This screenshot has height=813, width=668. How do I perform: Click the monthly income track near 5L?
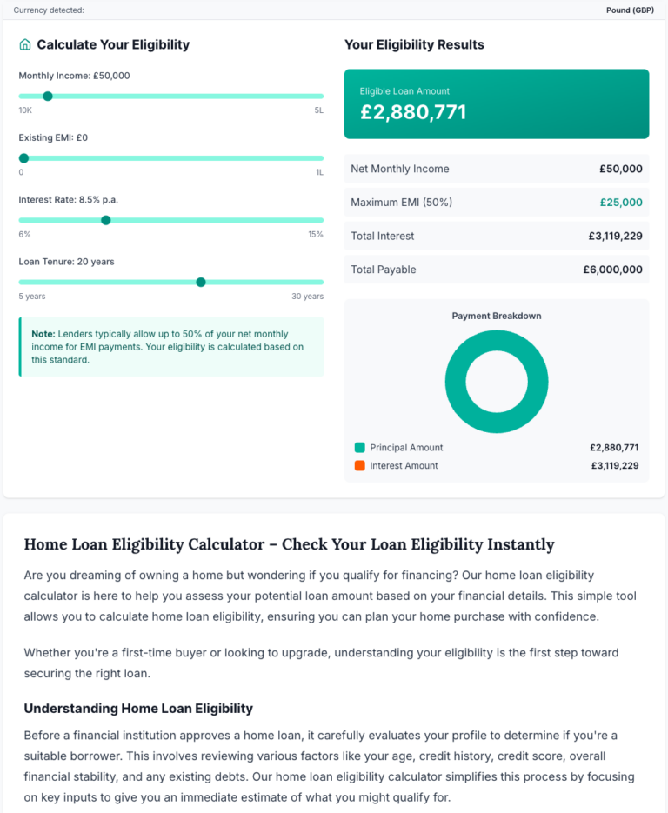coord(317,96)
